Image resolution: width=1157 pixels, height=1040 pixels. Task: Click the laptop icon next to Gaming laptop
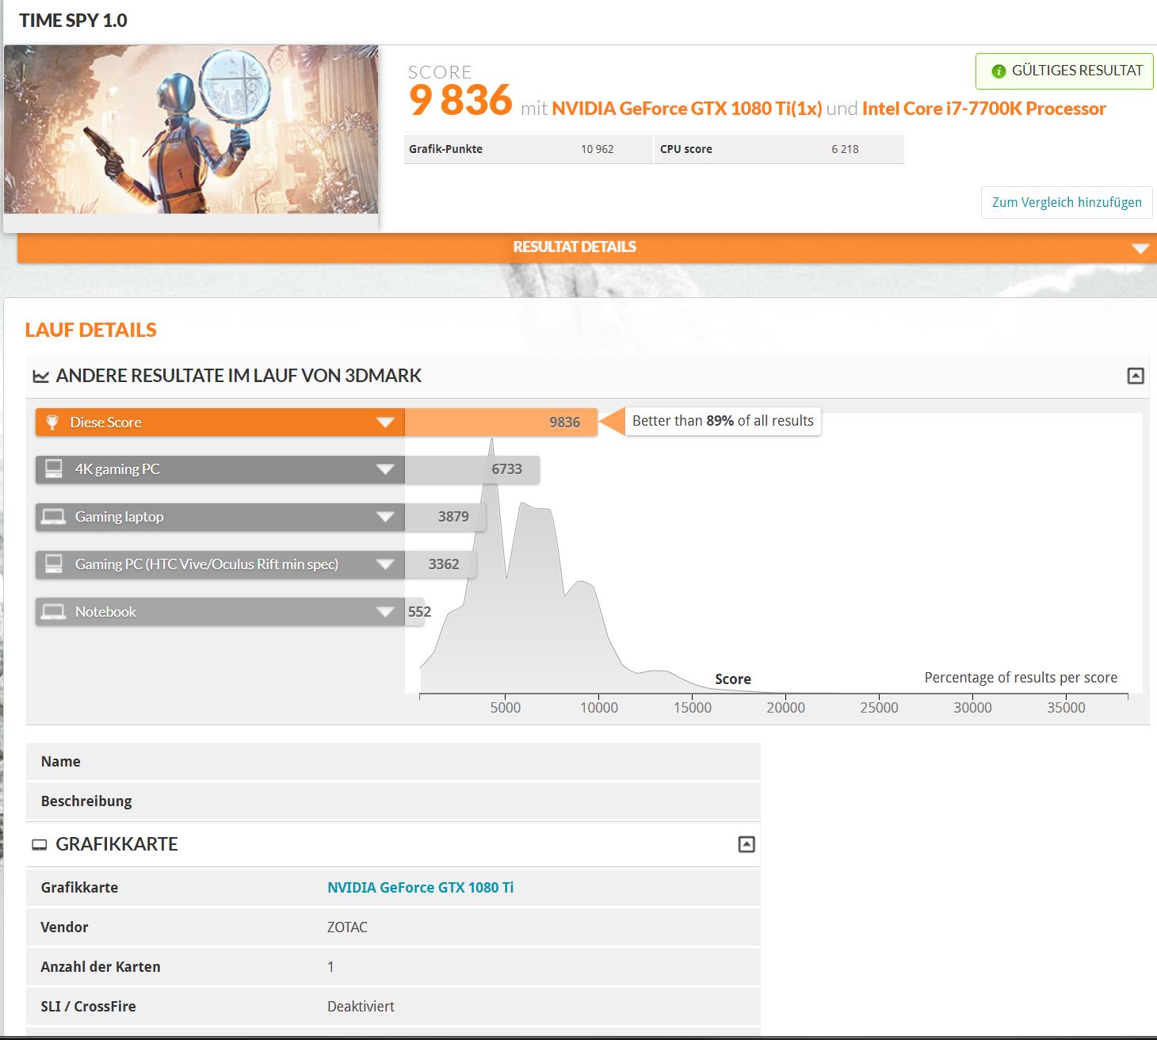(54, 517)
